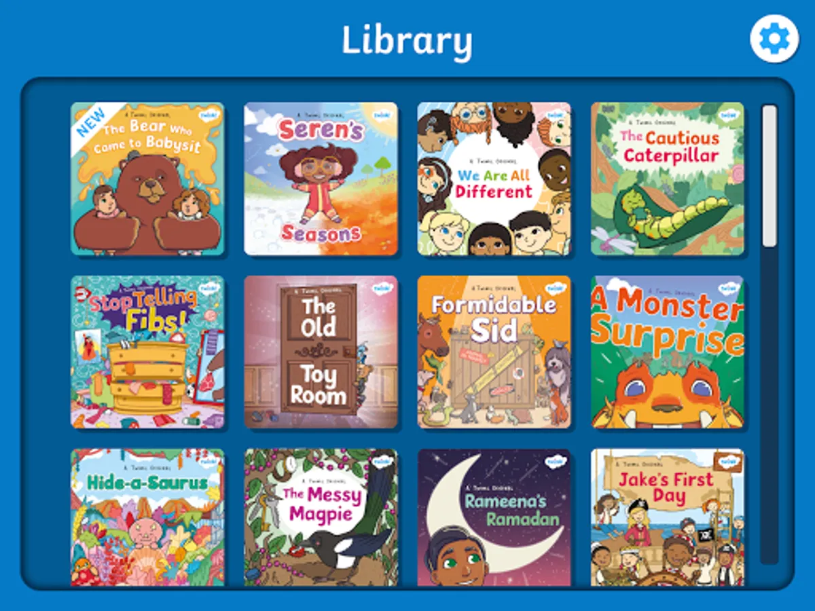Choose the Stop Telling Fibs! book
This screenshot has width=815, height=611.
147,352
